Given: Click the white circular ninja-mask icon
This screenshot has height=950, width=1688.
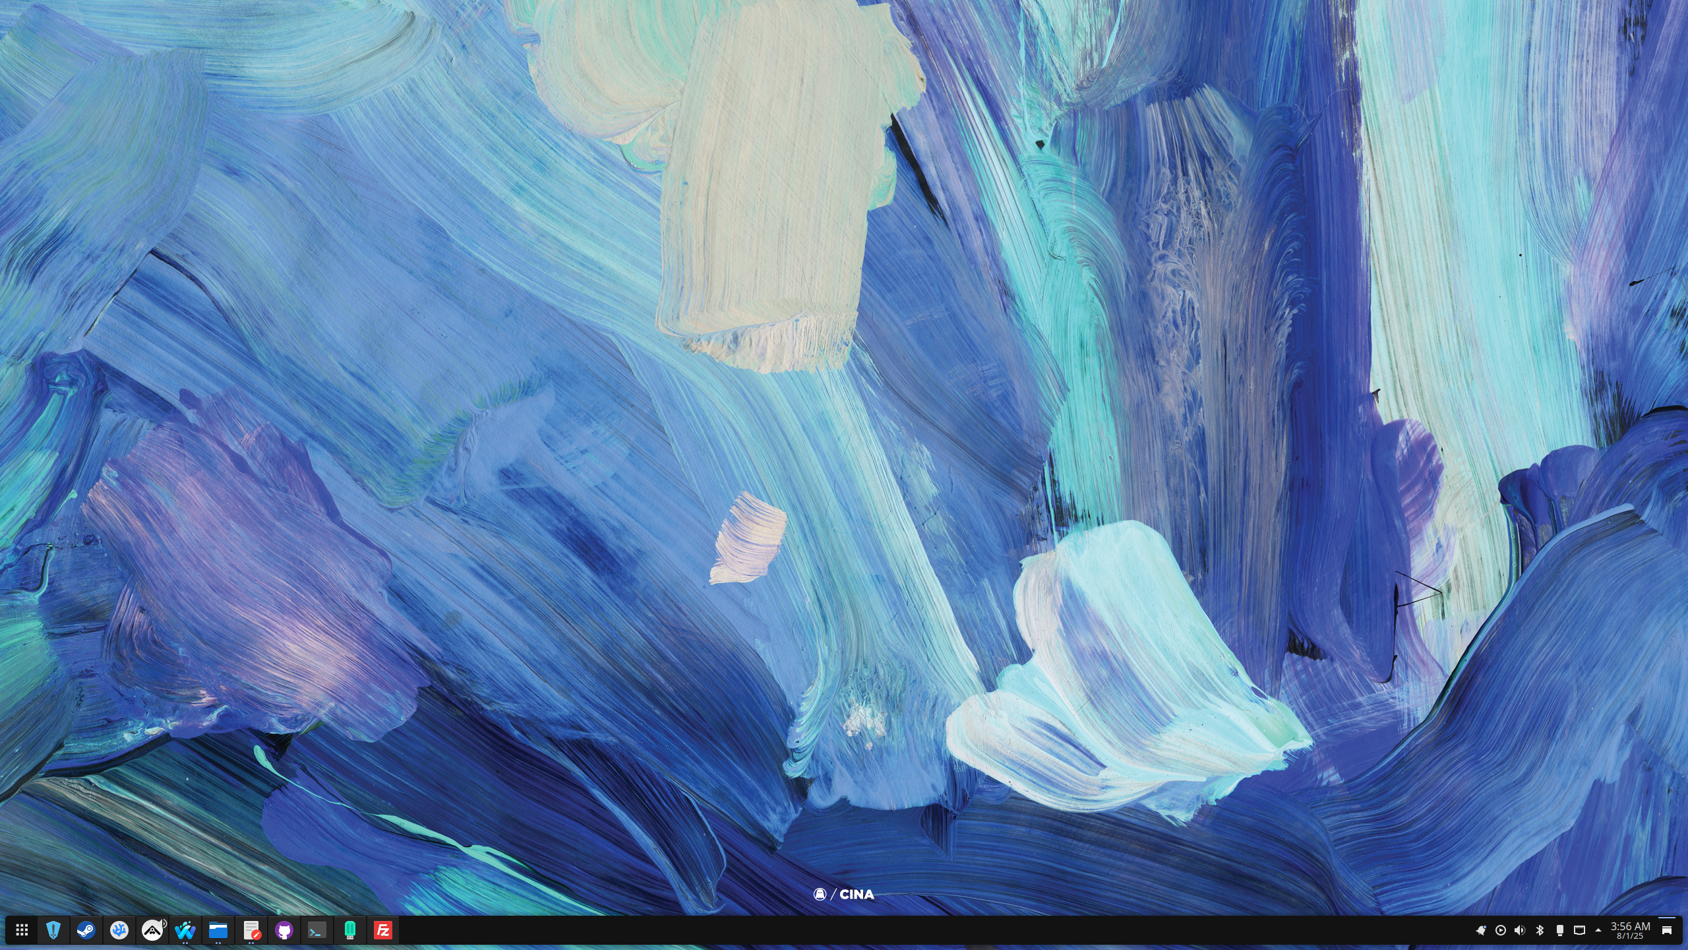Looking at the screenshot, I should click(152, 930).
